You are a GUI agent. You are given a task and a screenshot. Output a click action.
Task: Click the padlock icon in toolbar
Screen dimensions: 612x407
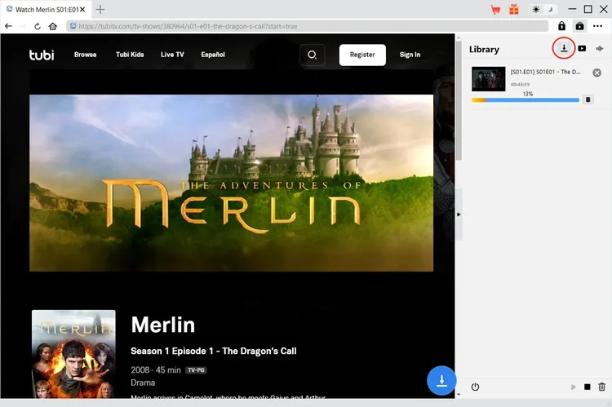coord(561,26)
